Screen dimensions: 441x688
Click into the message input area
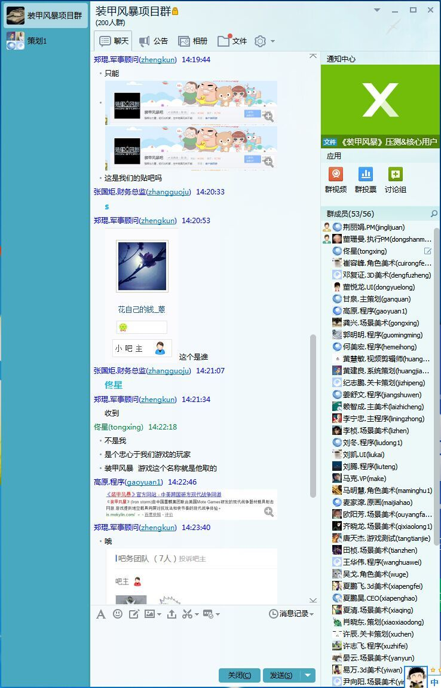point(205,644)
